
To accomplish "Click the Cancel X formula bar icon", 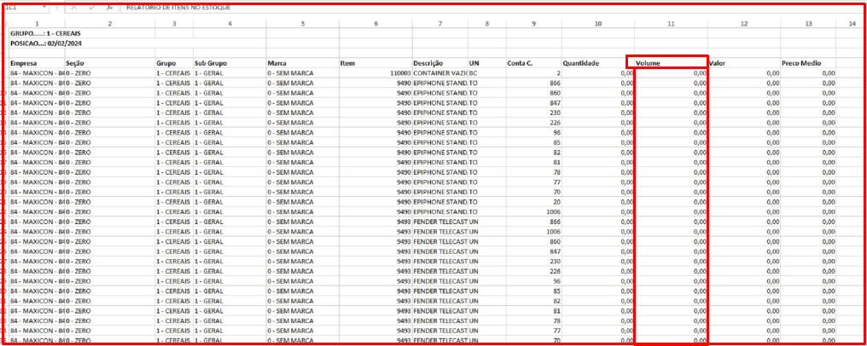I will 74,8.
